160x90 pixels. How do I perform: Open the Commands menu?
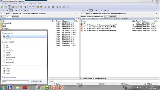click(x=13, y=4)
